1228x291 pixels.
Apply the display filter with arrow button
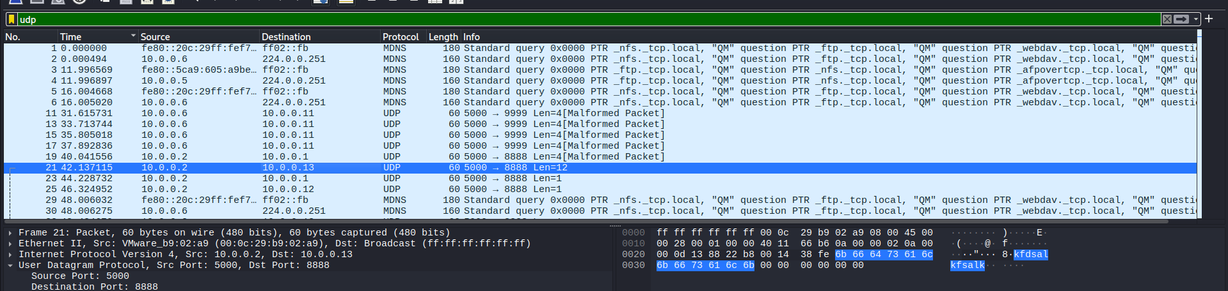1181,19
